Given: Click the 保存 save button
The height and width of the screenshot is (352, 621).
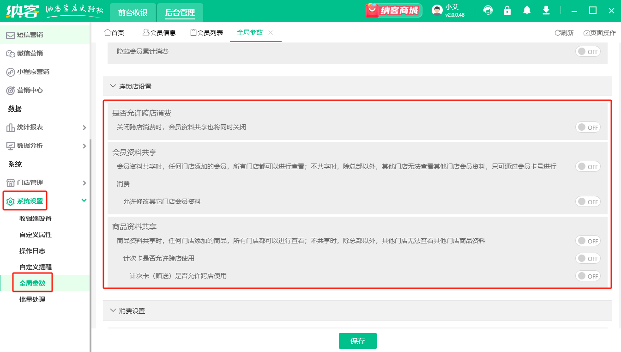Looking at the screenshot, I should tap(357, 340).
